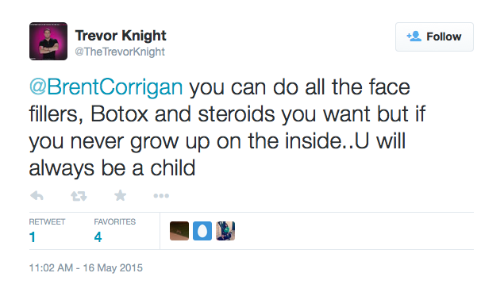Screen dimensions: 504x296
Task: View favoriters via the count 4
Action: [98, 237]
